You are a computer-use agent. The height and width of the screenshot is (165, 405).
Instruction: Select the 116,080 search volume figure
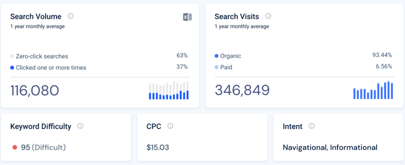(35, 91)
